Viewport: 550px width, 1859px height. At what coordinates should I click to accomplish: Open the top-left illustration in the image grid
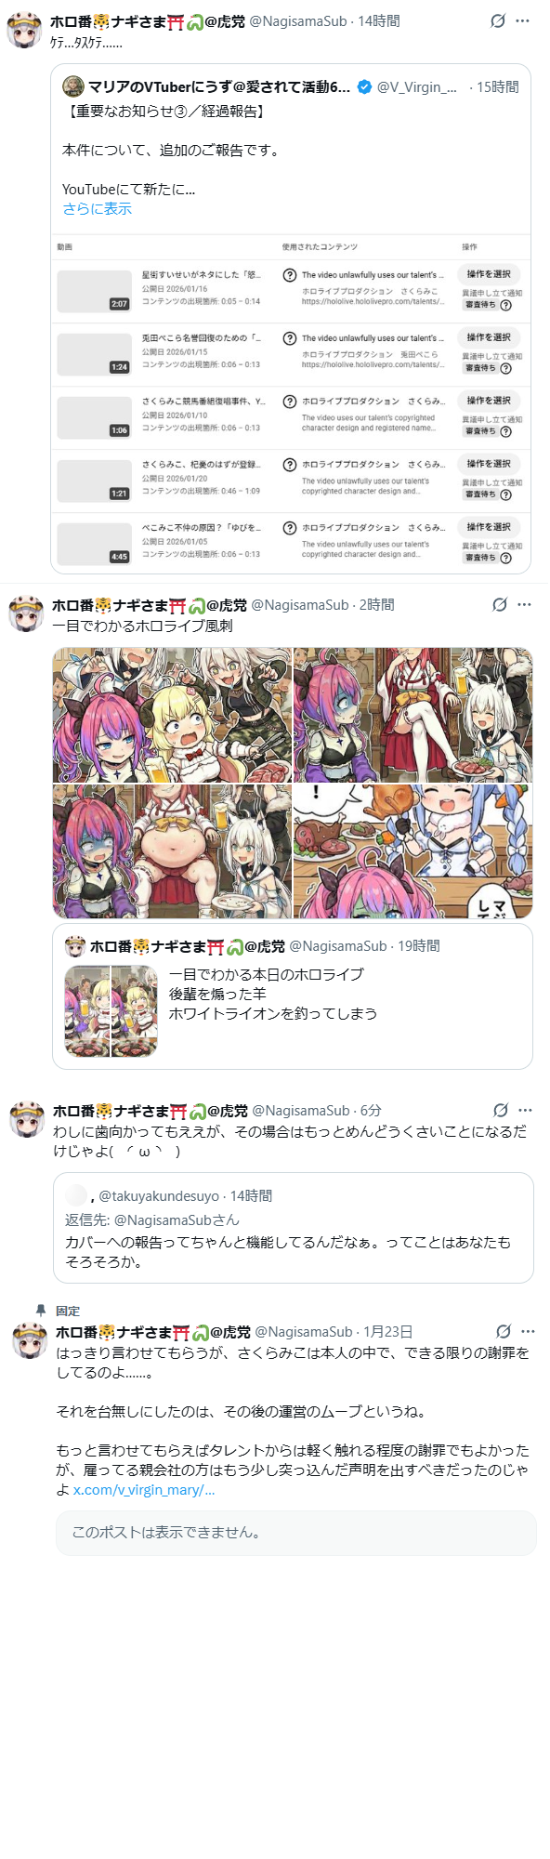pos(173,715)
